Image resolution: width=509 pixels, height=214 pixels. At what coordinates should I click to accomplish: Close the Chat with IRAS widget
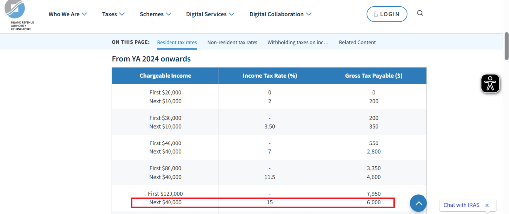pyautogui.click(x=487, y=205)
